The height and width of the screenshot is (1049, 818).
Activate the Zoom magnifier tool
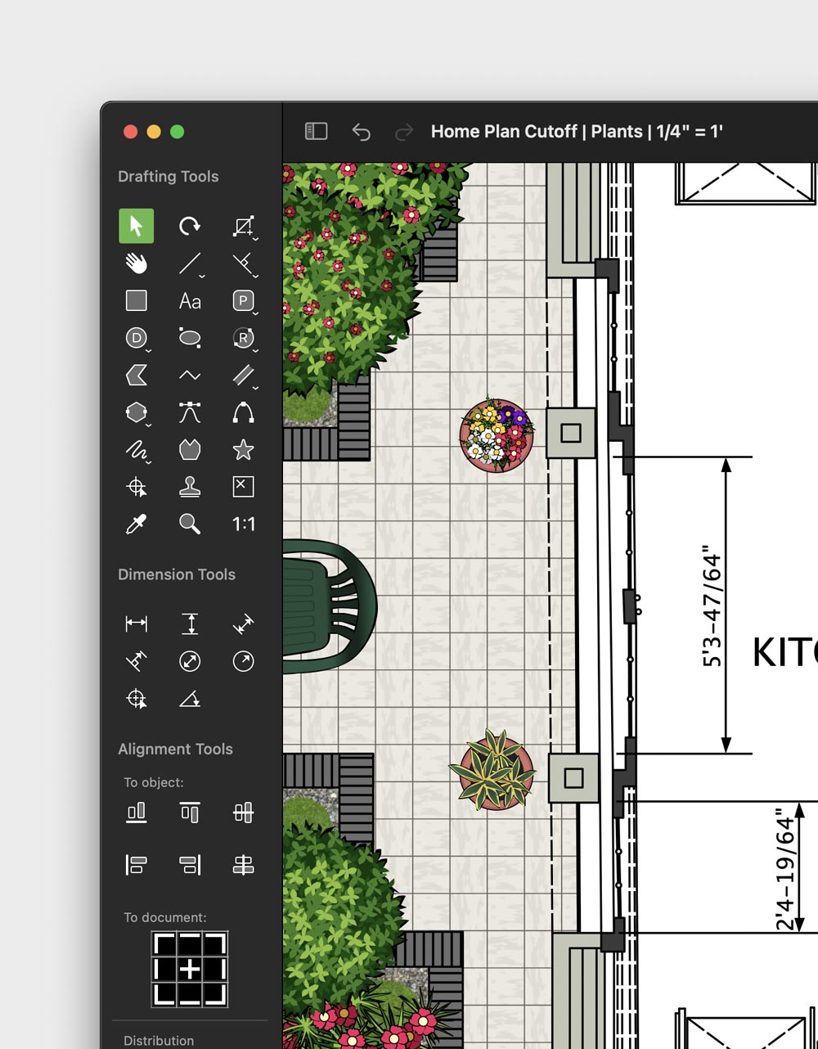190,524
